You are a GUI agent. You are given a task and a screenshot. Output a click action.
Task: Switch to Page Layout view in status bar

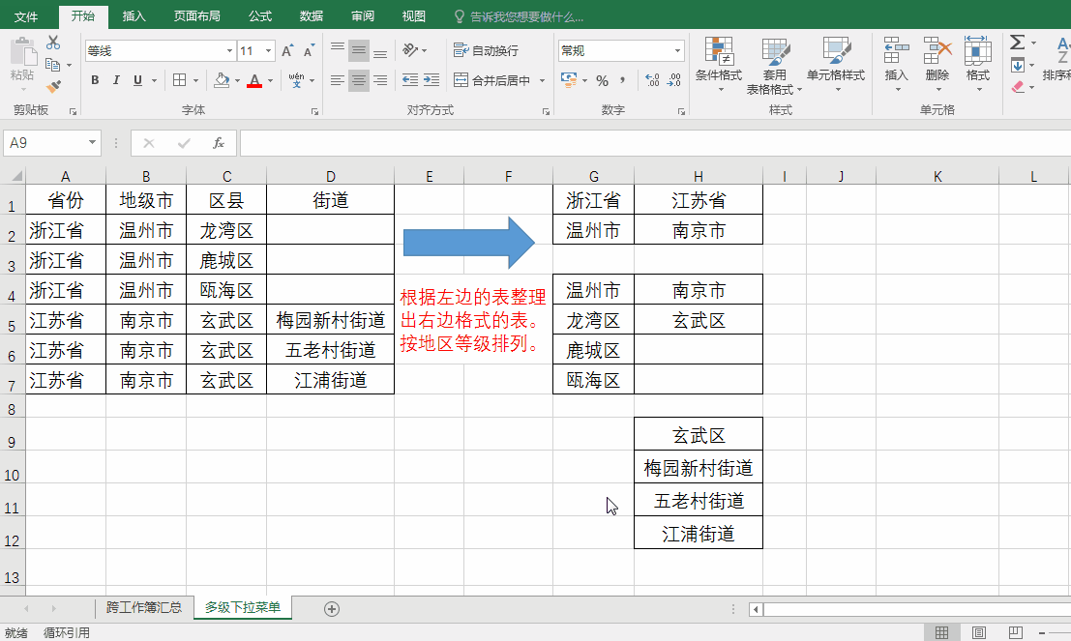point(979,633)
